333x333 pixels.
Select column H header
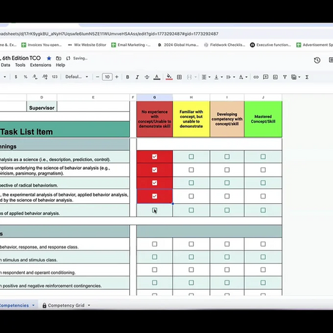point(191,97)
